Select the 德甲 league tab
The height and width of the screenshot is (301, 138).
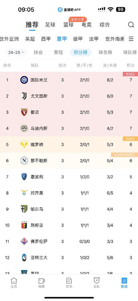78,39
